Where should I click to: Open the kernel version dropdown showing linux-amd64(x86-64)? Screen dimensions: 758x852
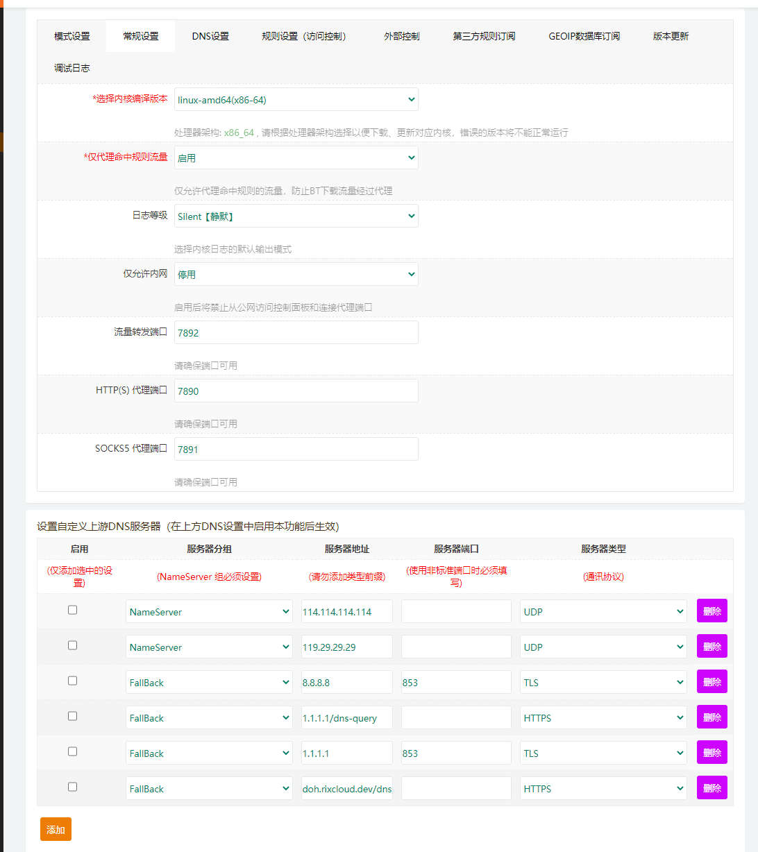tap(296, 99)
